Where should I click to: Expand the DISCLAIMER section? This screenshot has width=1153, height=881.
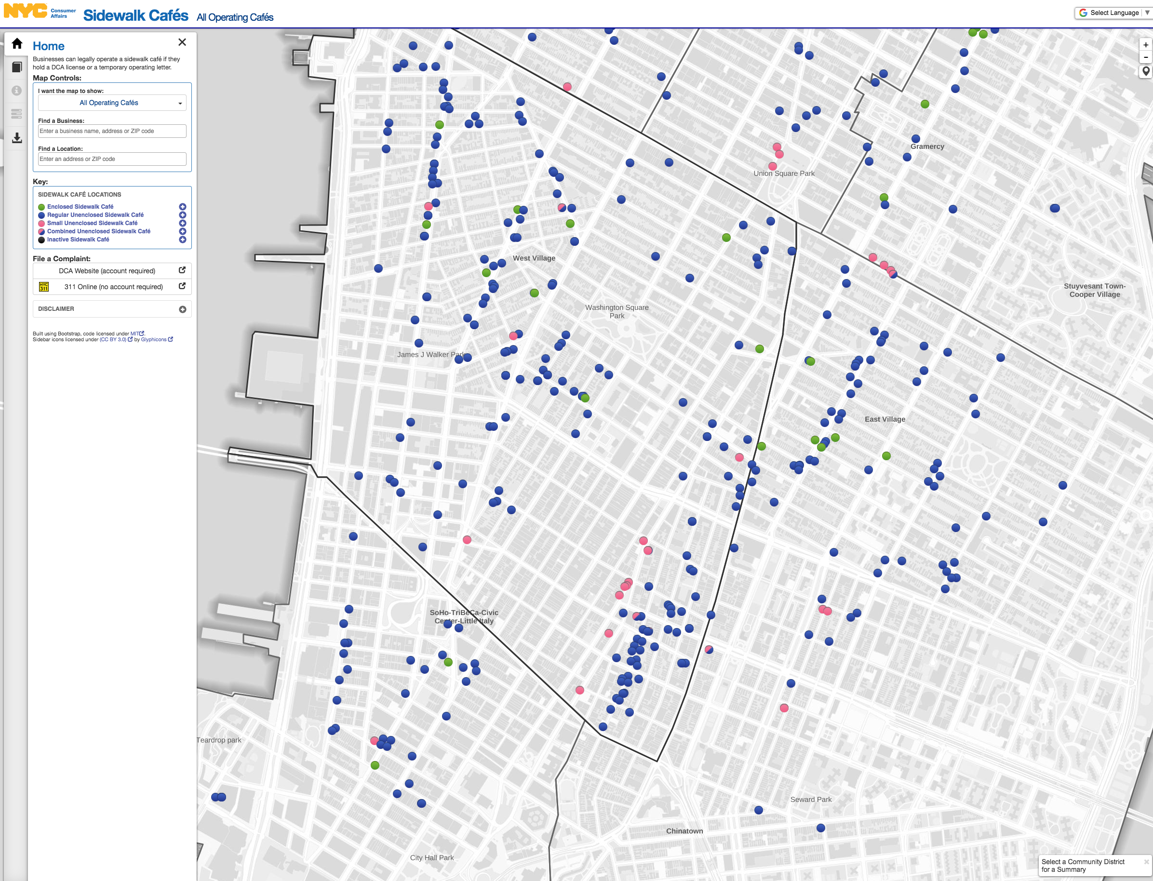click(x=182, y=309)
